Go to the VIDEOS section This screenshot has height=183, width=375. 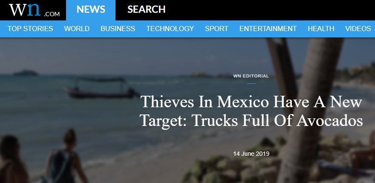(358, 29)
